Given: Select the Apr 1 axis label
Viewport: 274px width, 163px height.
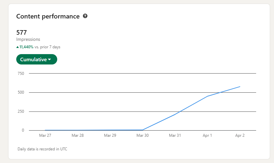Looking at the screenshot, I should [x=207, y=135].
